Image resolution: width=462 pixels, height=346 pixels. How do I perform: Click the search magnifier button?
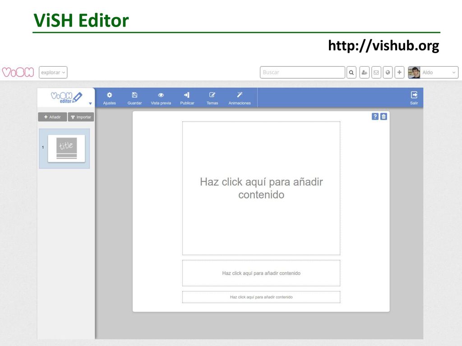(351, 73)
